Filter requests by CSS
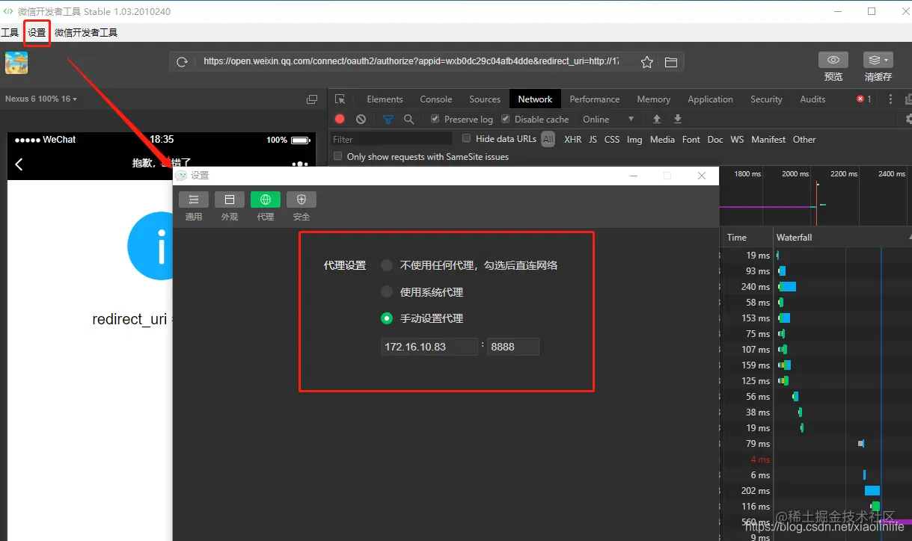The image size is (912, 541). [x=612, y=140]
